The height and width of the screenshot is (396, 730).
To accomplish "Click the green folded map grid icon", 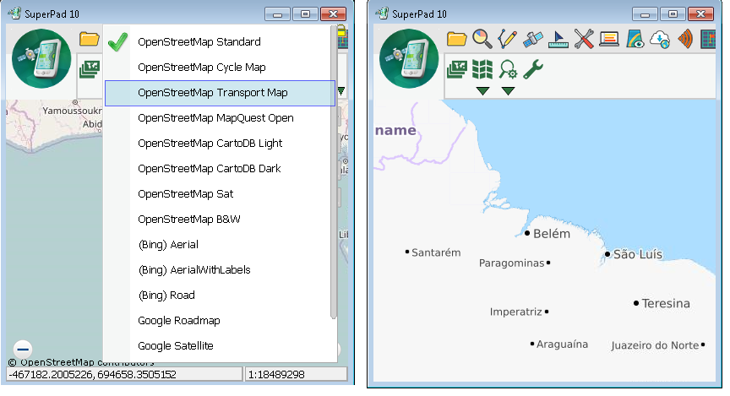I will [x=482, y=69].
